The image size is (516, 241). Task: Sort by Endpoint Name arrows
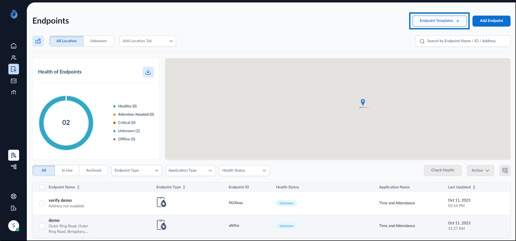(78, 187)
